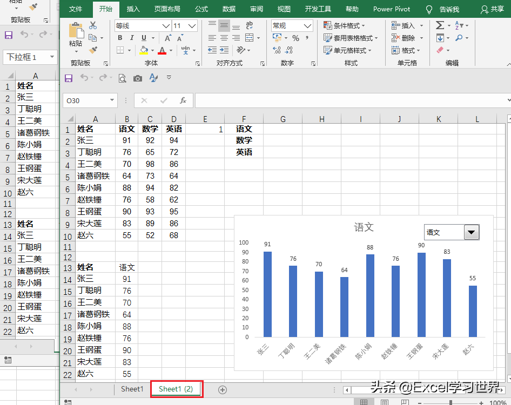Toggle italic formatting
511x405 pixels.
point(132,38)
